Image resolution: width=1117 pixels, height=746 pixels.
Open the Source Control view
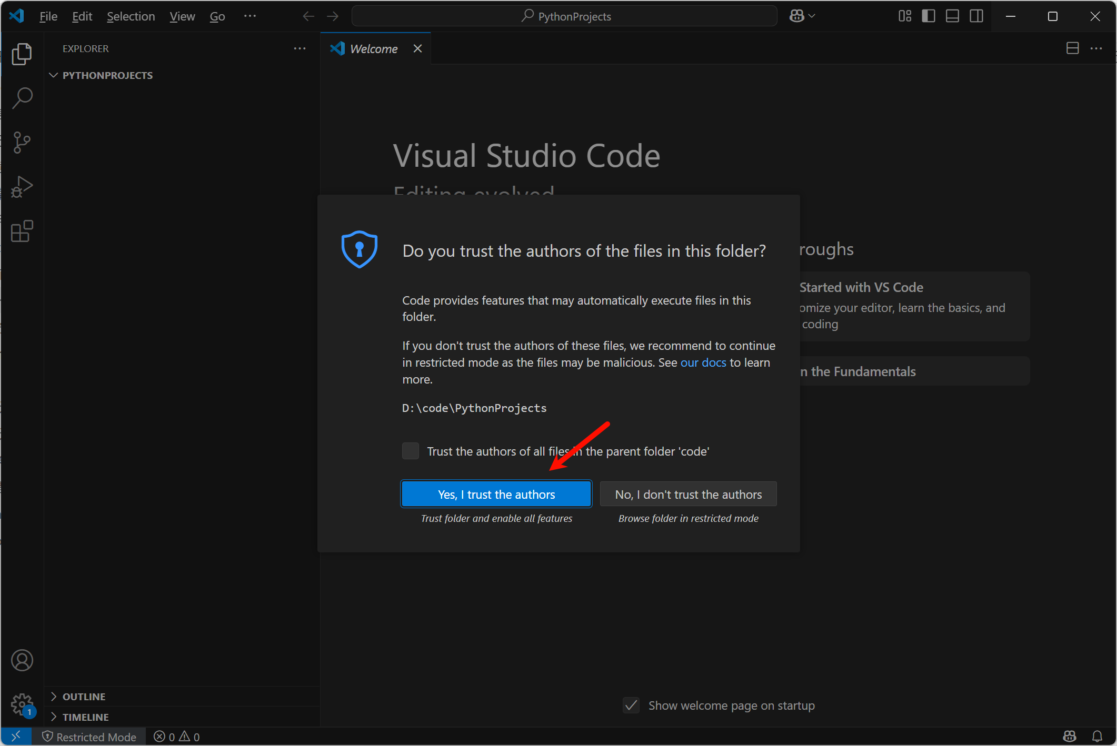click(x=22, y=142)
